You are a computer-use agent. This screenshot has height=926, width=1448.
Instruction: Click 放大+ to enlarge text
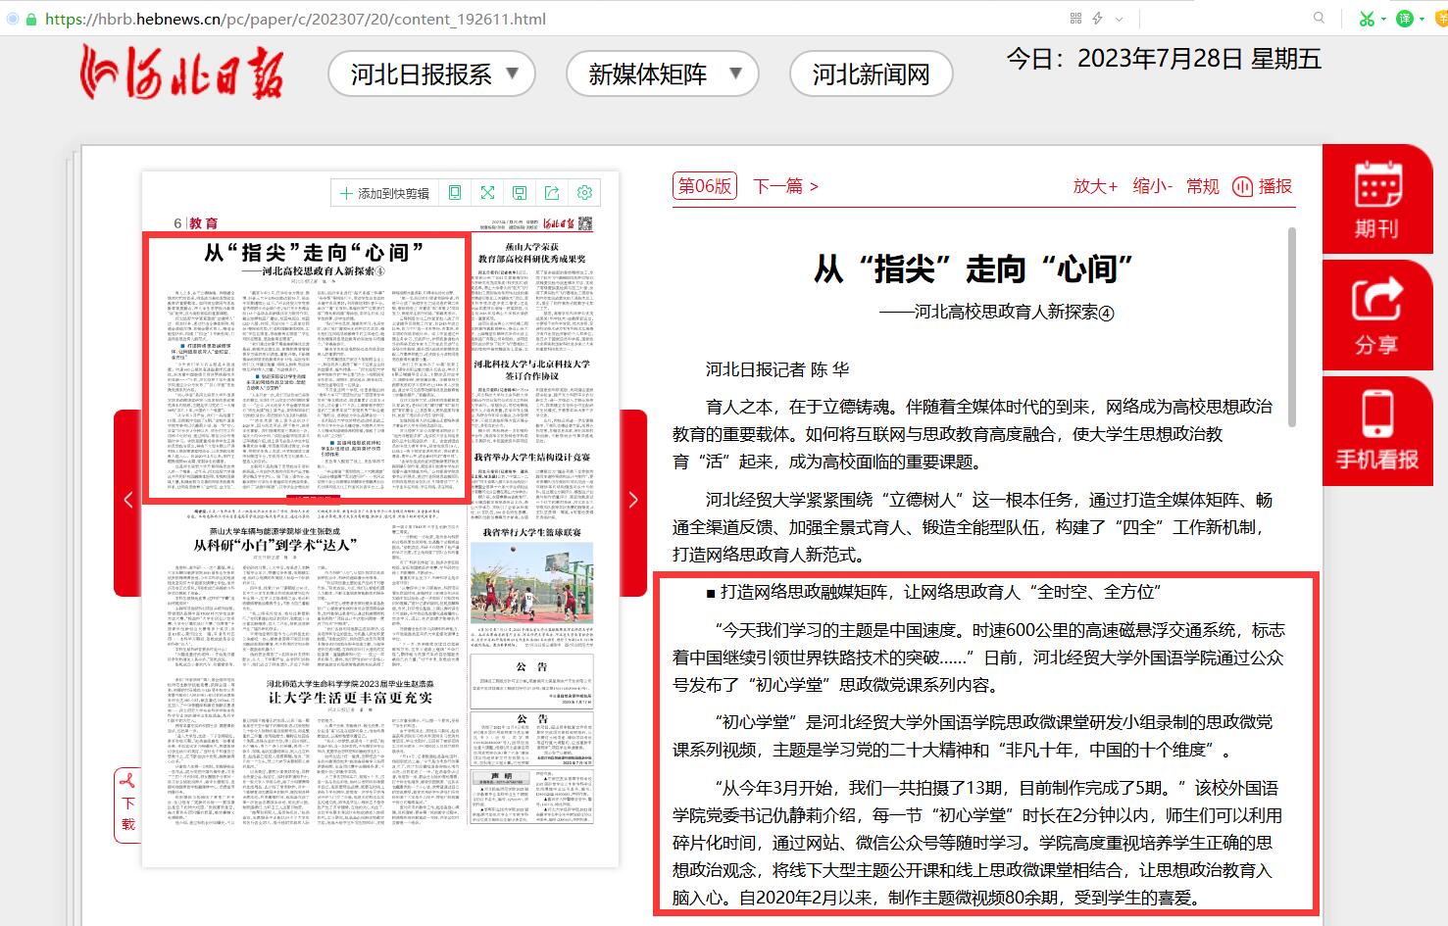click(1095, 186)
